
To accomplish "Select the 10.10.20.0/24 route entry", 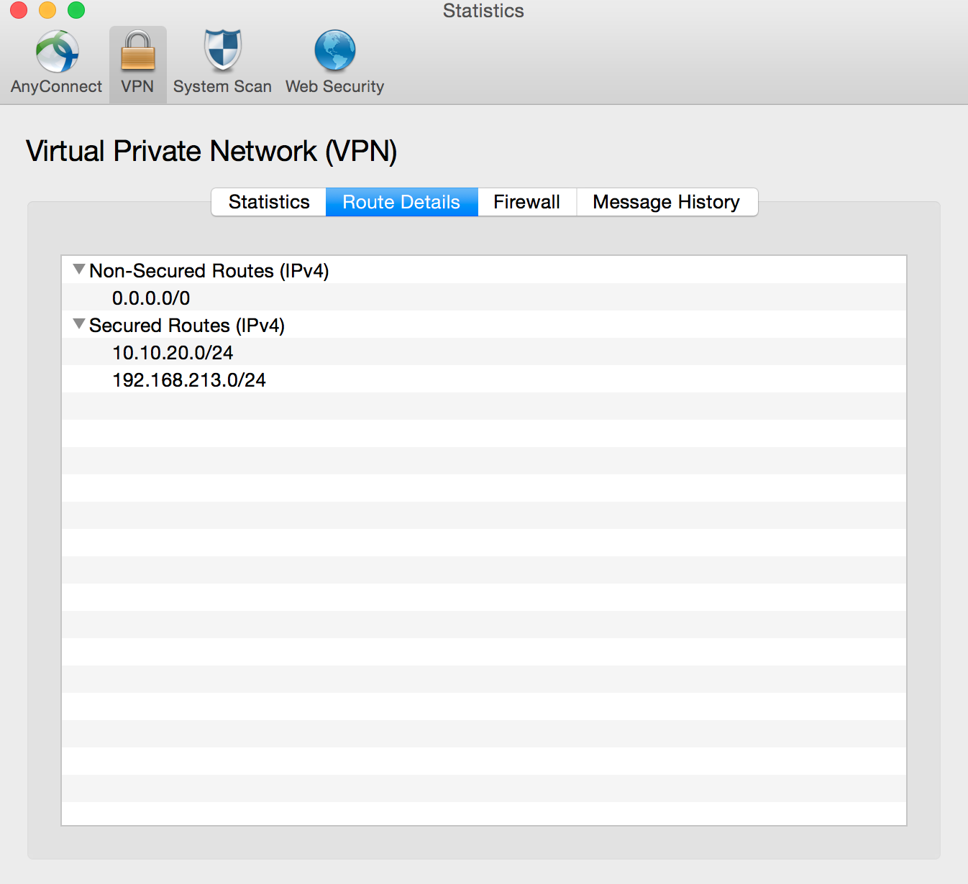I will [484, 352].
